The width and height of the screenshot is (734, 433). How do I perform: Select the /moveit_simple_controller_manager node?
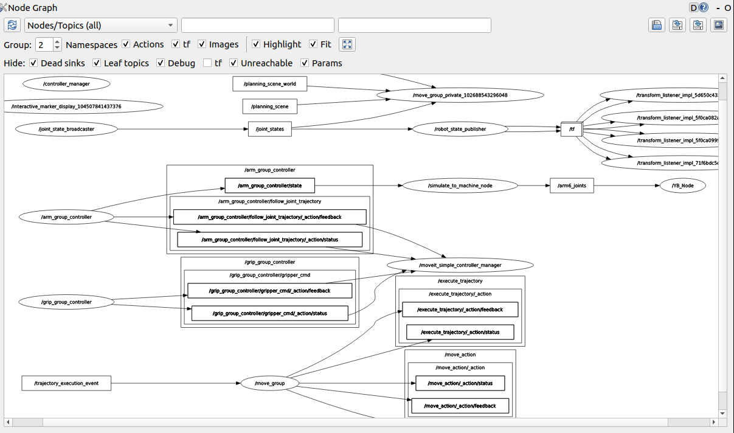coord(460,265)
